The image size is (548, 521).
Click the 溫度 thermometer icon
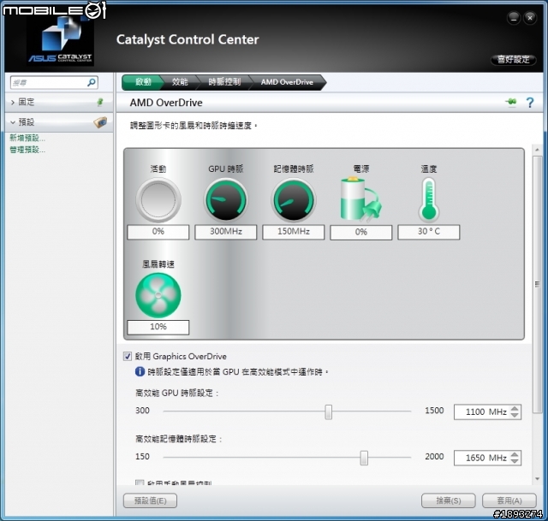(x=429, y=199)
